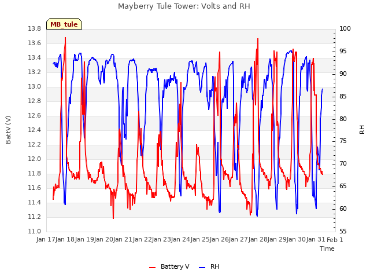Viewport: 370px width, 278px height.
Task: Click the 65 tick on RH axis
Action: coord(343,186)
